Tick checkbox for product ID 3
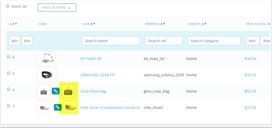272x128 pixels. point(9,106)
